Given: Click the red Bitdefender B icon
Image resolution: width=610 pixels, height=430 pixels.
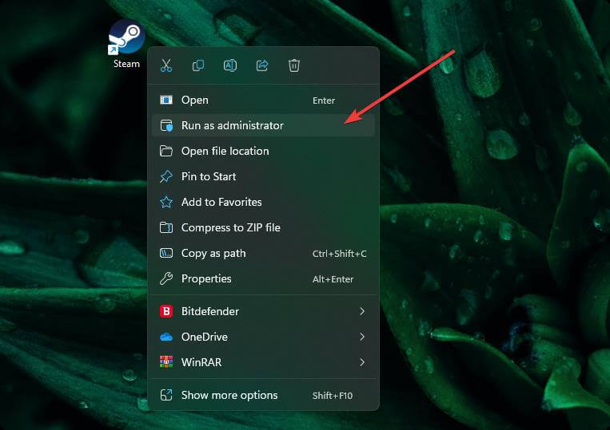Looking at the screenshot, I should pyautogui.click(x=166, y=311).
